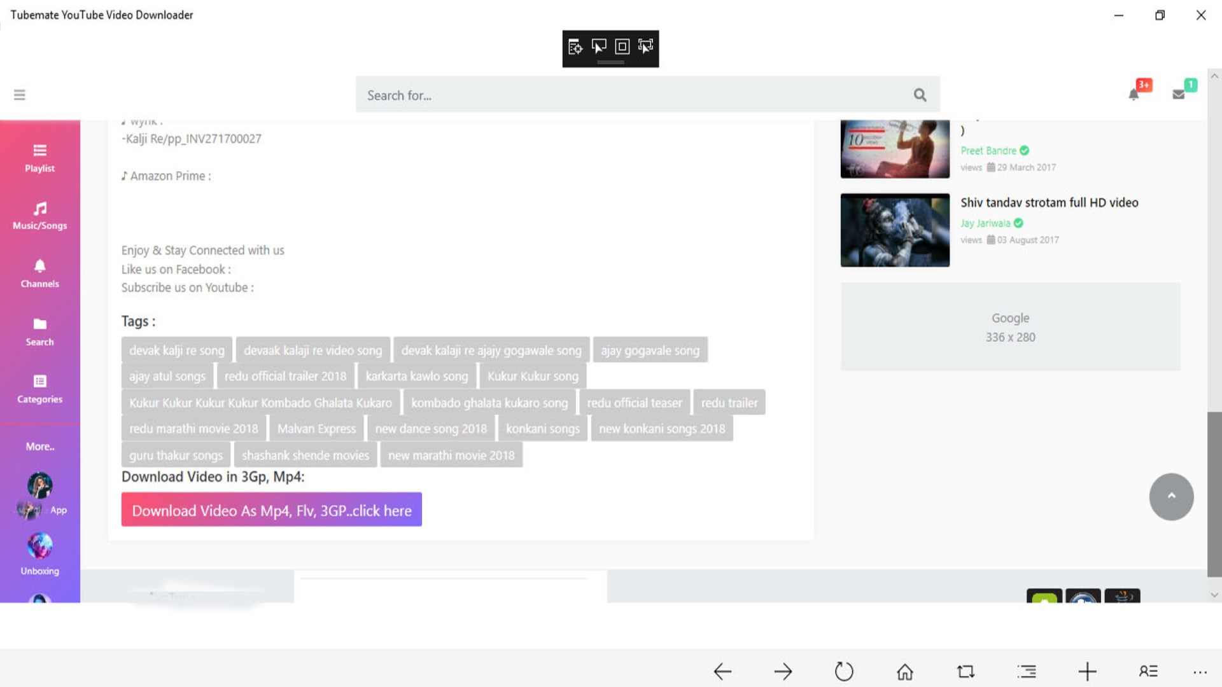This screenshot has width=1222, height=687.
Task: Open Channels in sidebar
Action: tap(39, 274)
